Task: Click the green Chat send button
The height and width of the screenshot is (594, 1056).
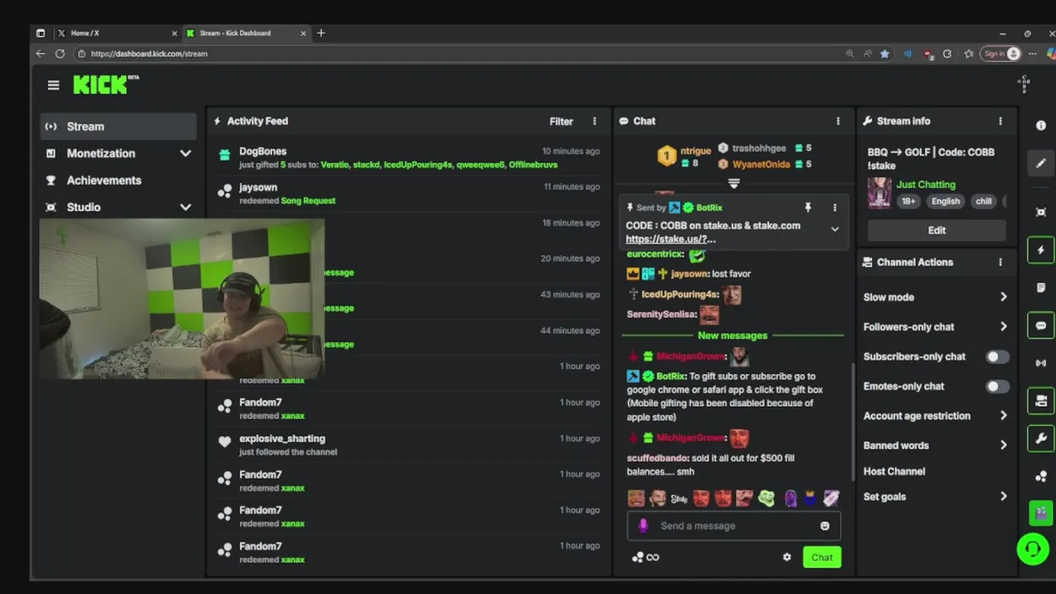Action: tap(822, 557)
